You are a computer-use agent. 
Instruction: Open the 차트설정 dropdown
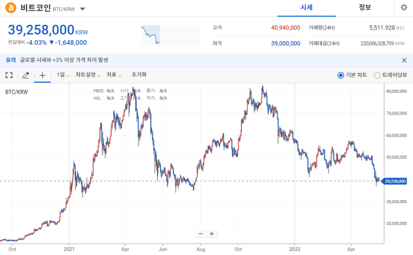click(88, 75)
